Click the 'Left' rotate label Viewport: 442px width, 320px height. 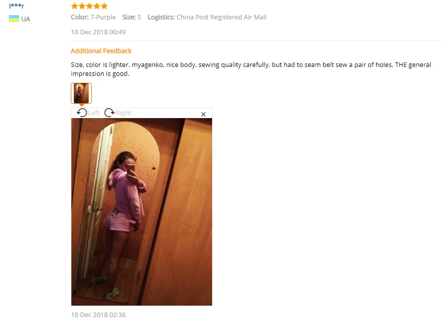click(x=94, y=113)
